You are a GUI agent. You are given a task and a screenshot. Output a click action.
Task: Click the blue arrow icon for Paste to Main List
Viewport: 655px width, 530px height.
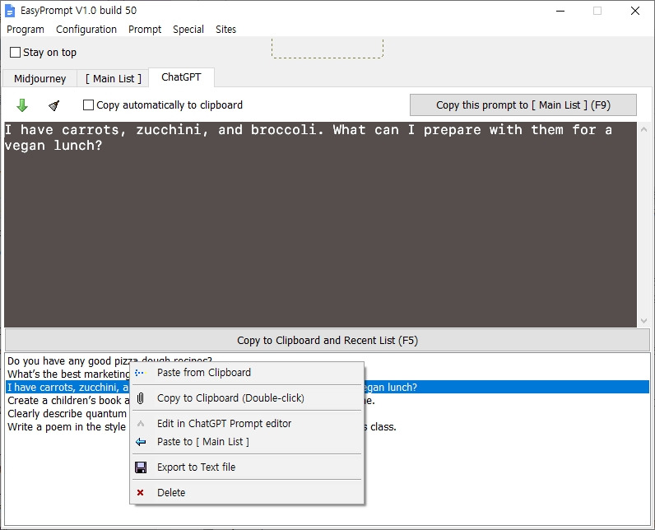pyautogui.click(x=141, y=441)
